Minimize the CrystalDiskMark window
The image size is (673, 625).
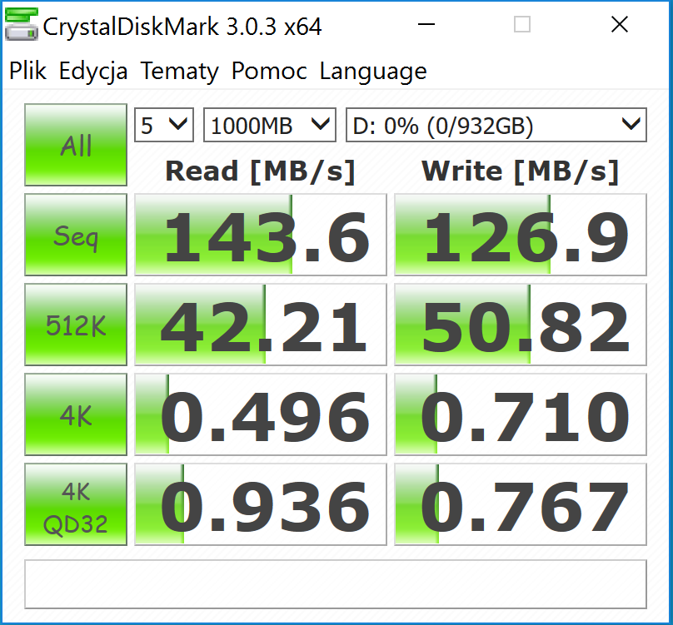[426, 24]
